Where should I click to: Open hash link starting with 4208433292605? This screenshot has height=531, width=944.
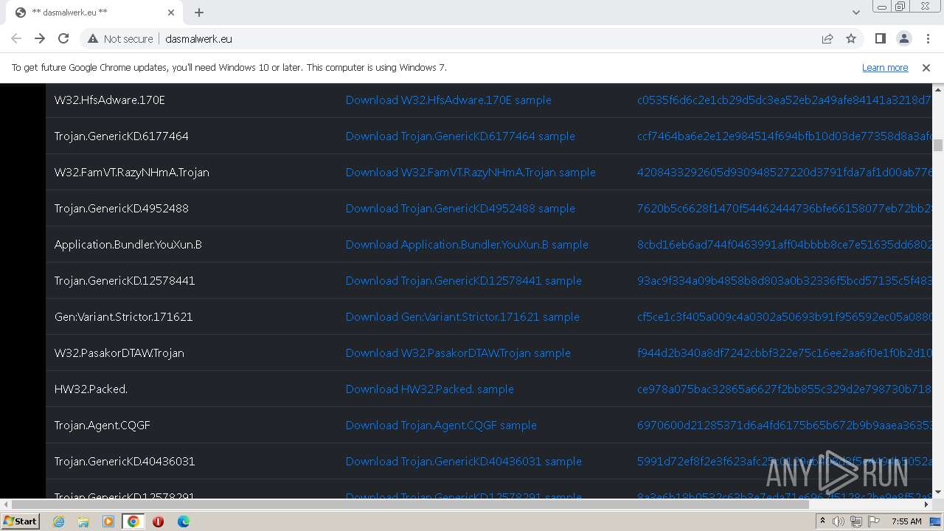pos(785,172)
